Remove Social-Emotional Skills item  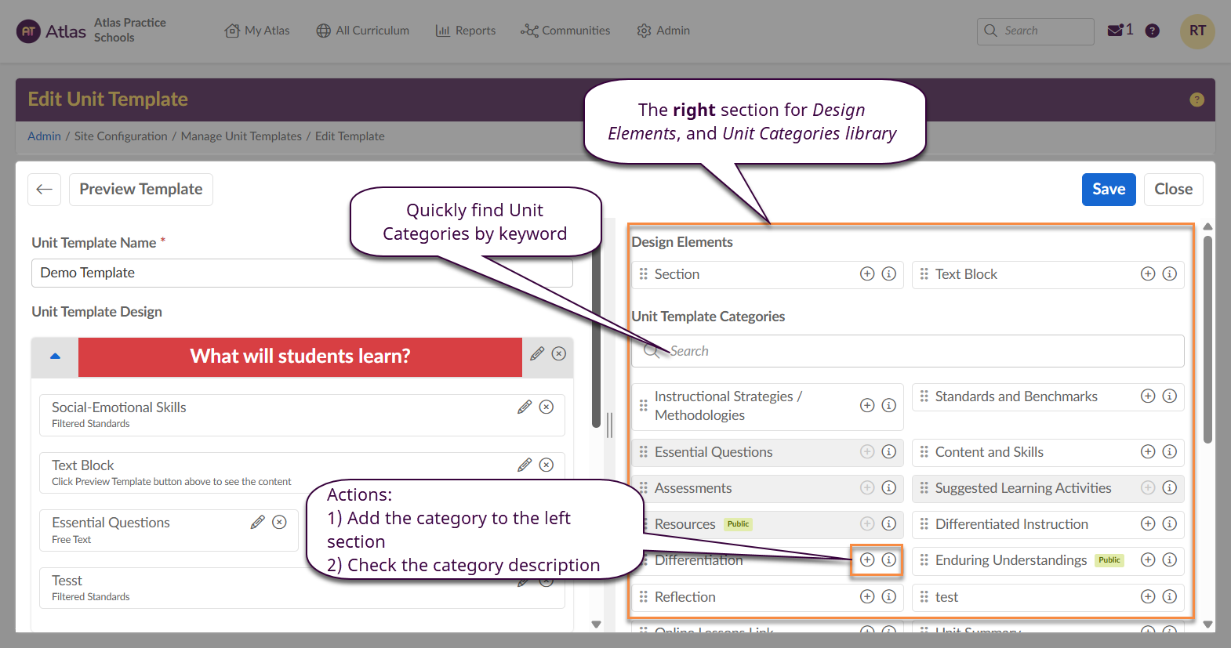click(547, 407)
